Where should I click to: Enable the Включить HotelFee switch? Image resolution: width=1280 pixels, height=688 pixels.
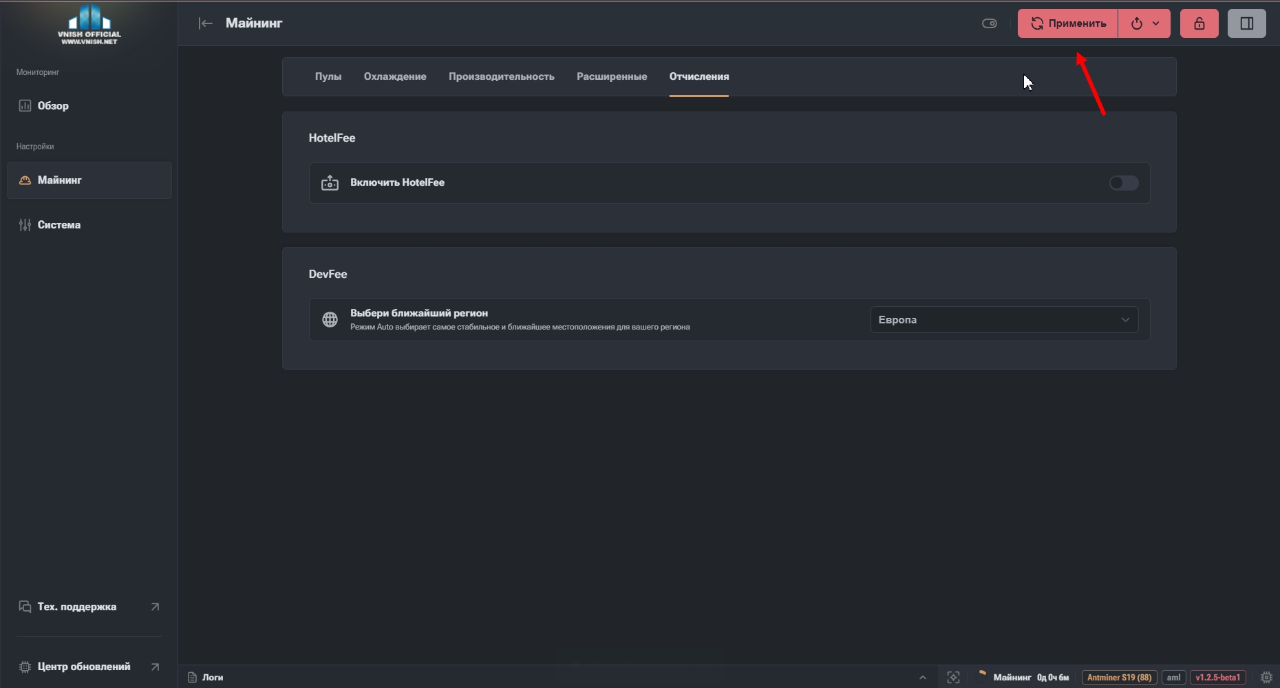point(1124,183)
